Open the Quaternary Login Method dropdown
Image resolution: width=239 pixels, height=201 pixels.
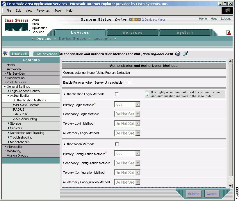127,133
